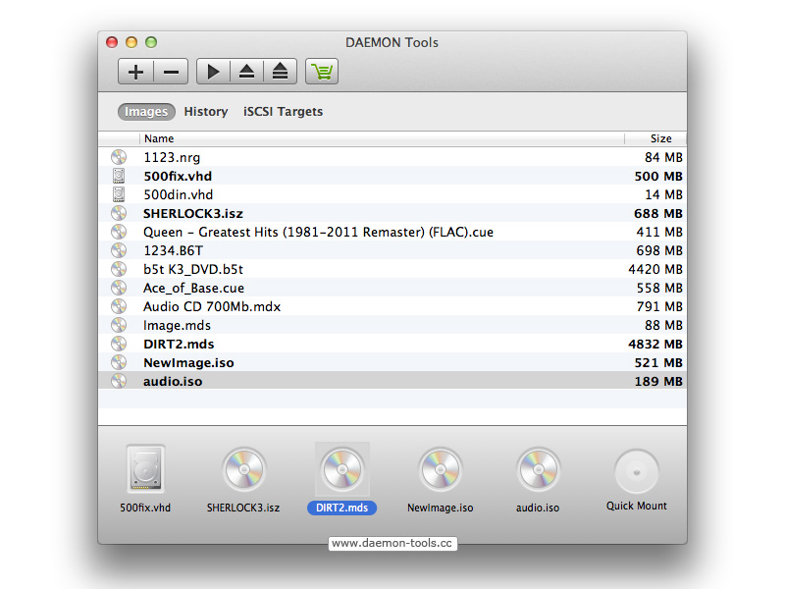Switch to the Images tab

[x=146, y=111]
